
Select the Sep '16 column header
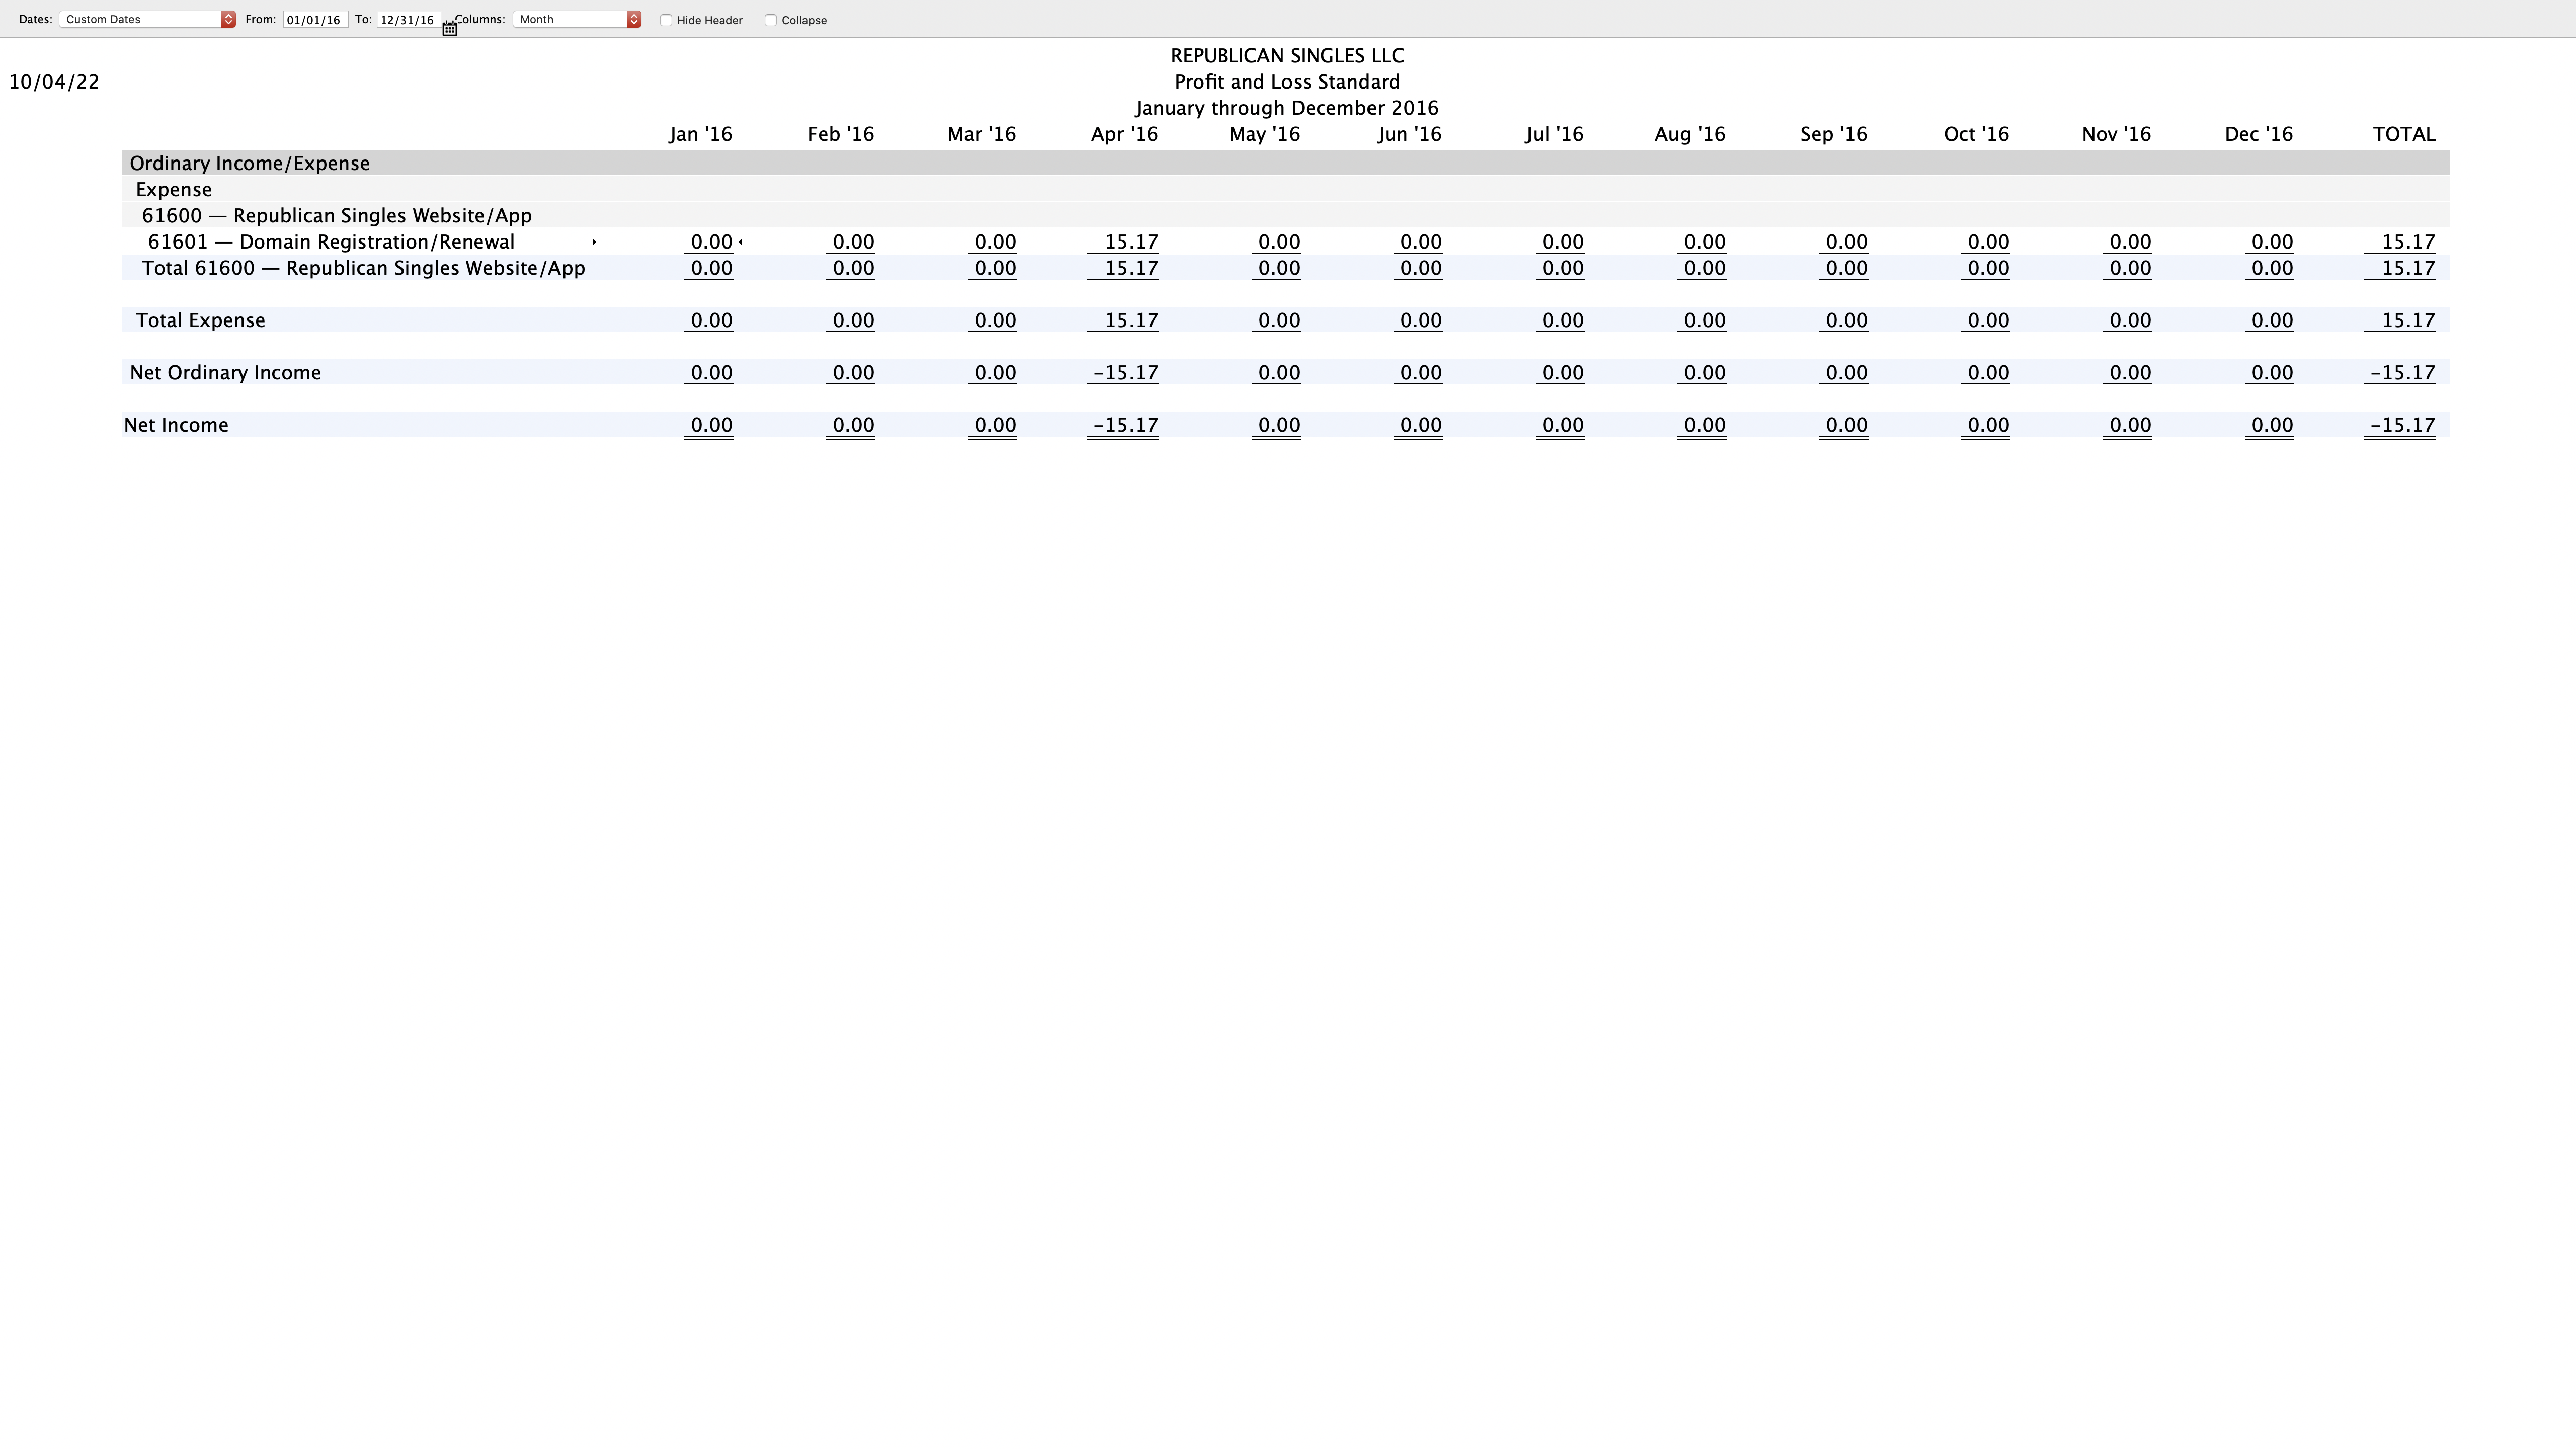1834,134
